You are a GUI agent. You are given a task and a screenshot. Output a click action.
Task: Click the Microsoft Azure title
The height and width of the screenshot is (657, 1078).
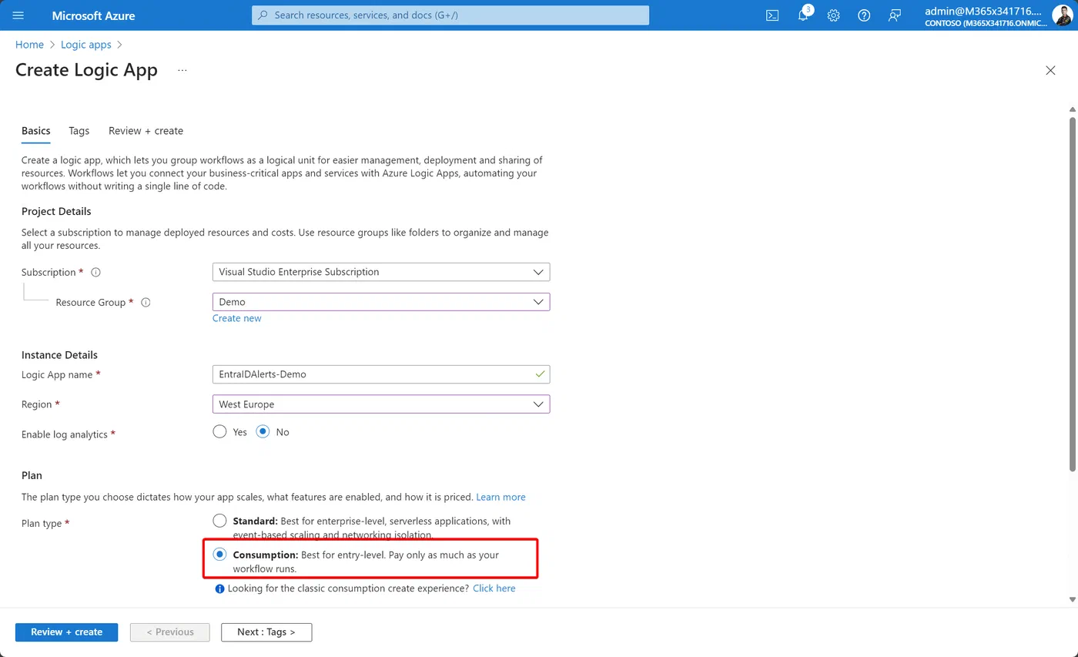93,15
